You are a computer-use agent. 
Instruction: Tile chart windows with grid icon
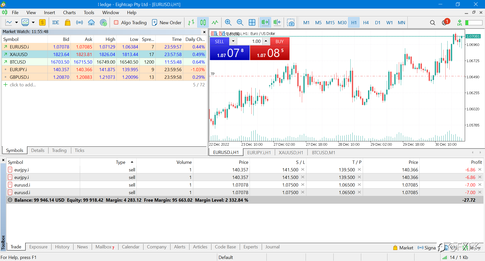click(x=252, y=22)
